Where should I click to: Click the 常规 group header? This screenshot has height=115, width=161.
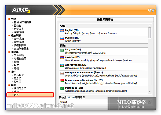click(x=104, y=26)
